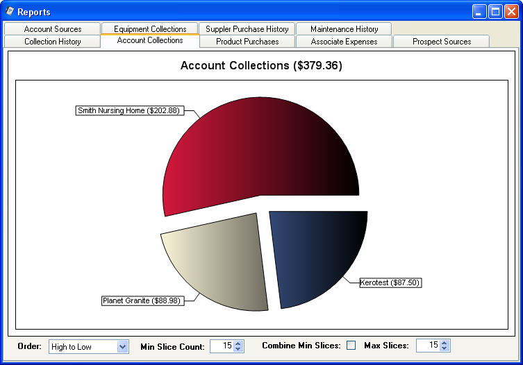Open the Account Sources tab

coord(52,29)
